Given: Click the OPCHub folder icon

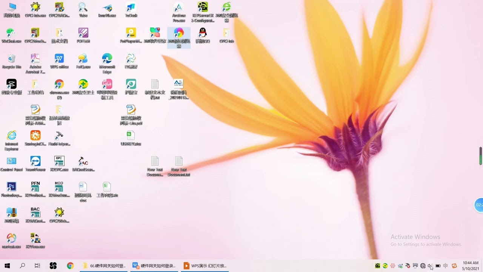Looking at the screenshot, I should point(226,36).
